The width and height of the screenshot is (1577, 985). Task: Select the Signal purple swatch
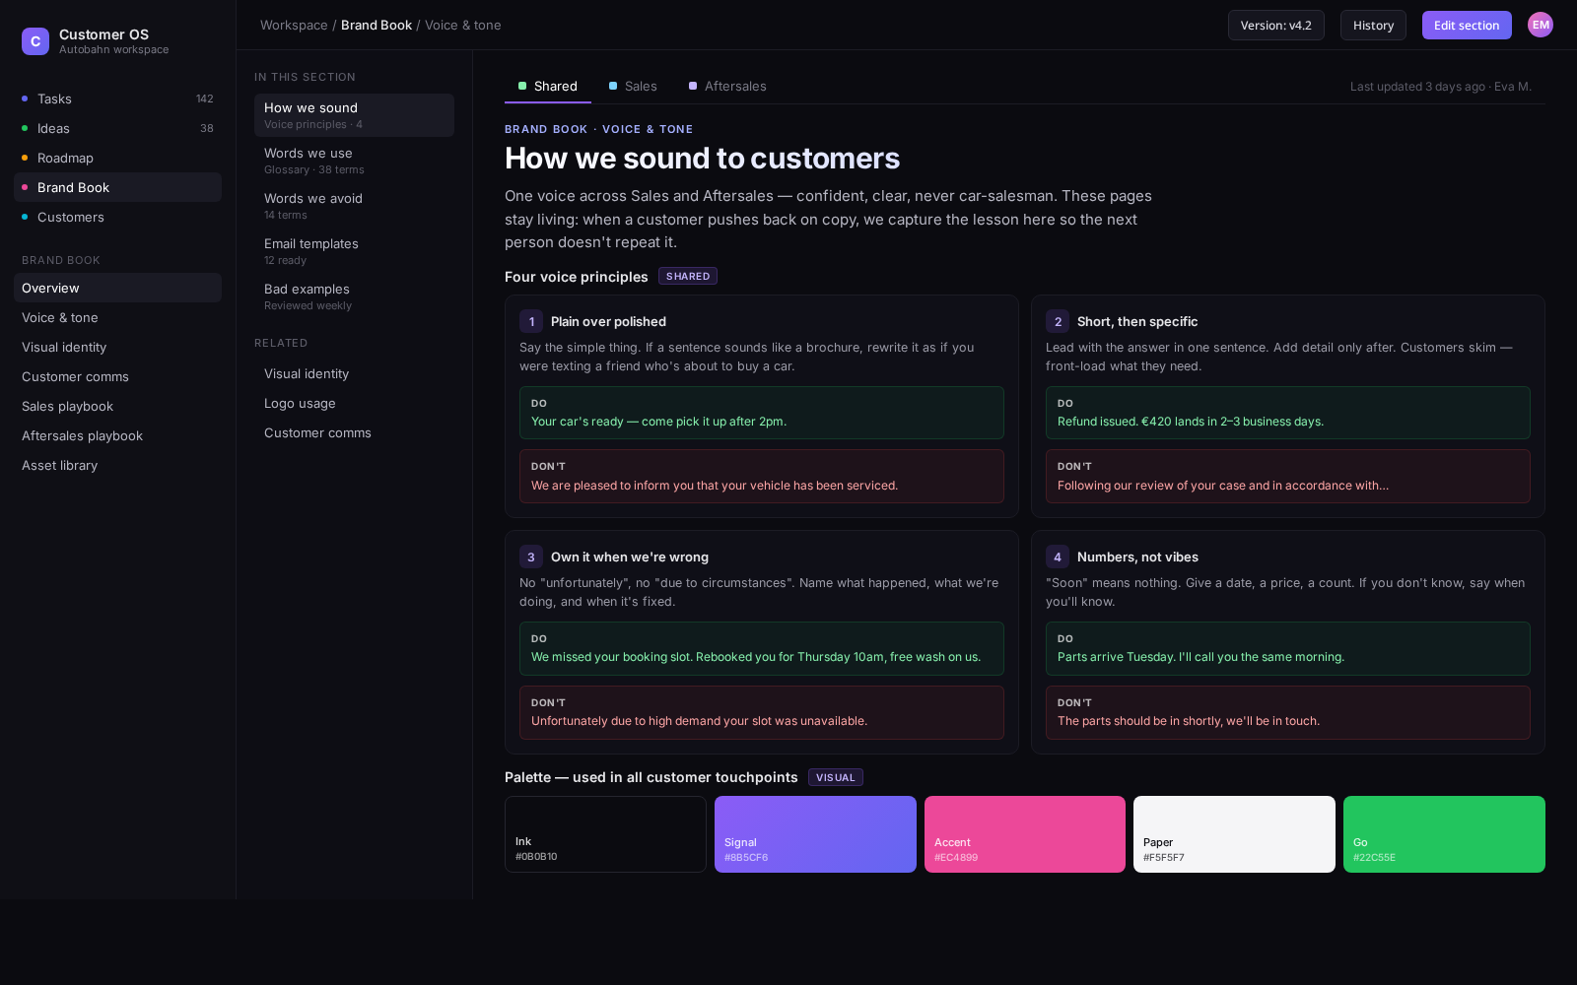(x=815, y=834)
